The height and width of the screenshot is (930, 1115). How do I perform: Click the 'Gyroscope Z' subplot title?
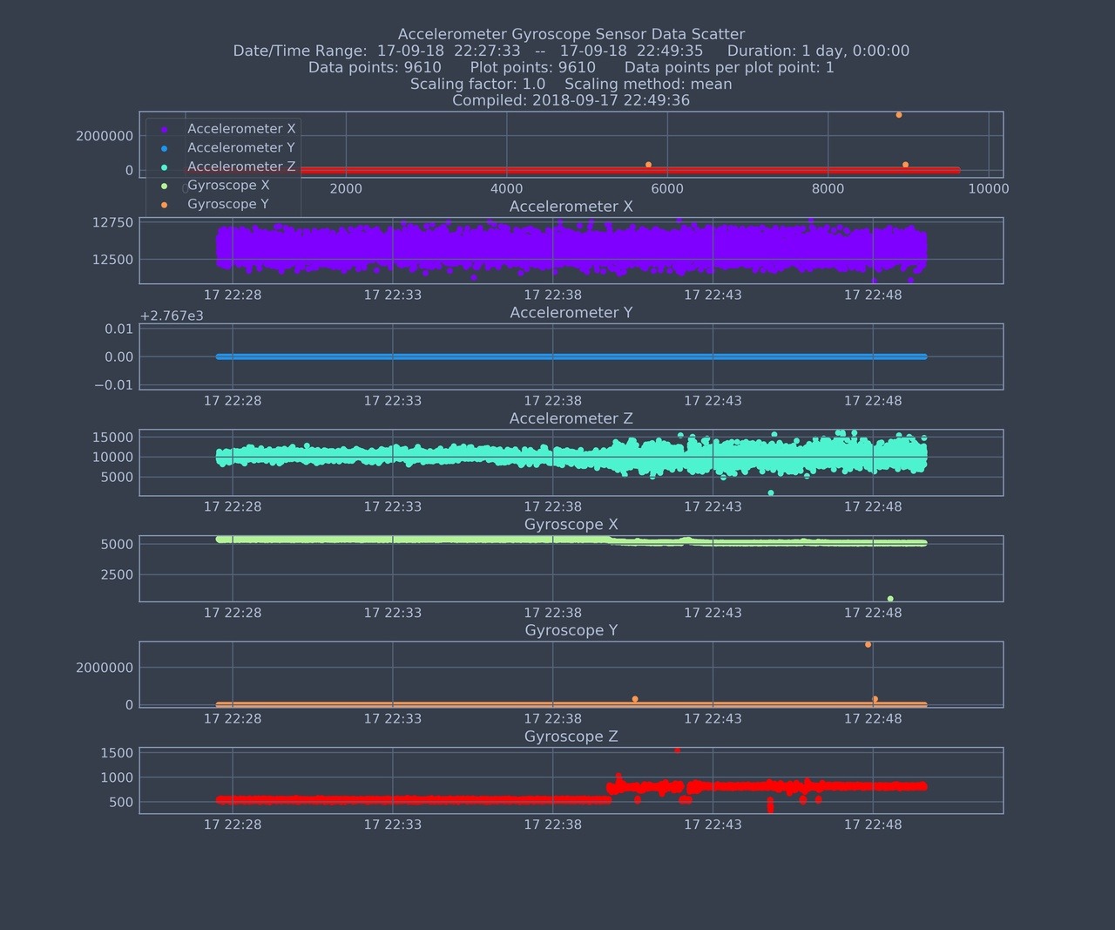571,737
